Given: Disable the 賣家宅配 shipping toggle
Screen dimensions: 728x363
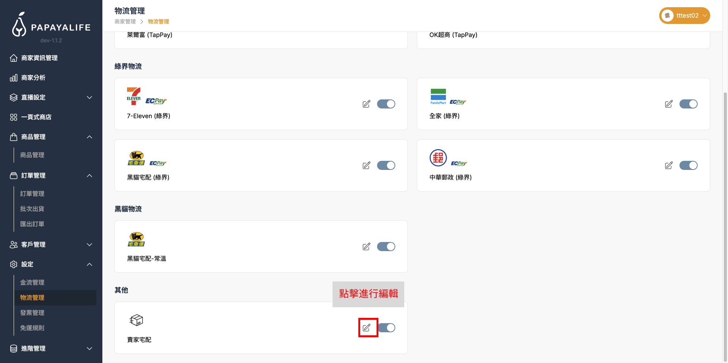Looking at the screenshot, I should point(387,327).
